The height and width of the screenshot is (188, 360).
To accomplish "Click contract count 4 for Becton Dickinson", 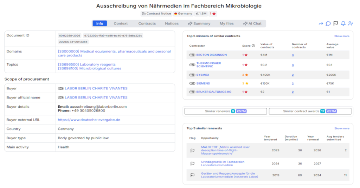I will [x=293, y=55].
